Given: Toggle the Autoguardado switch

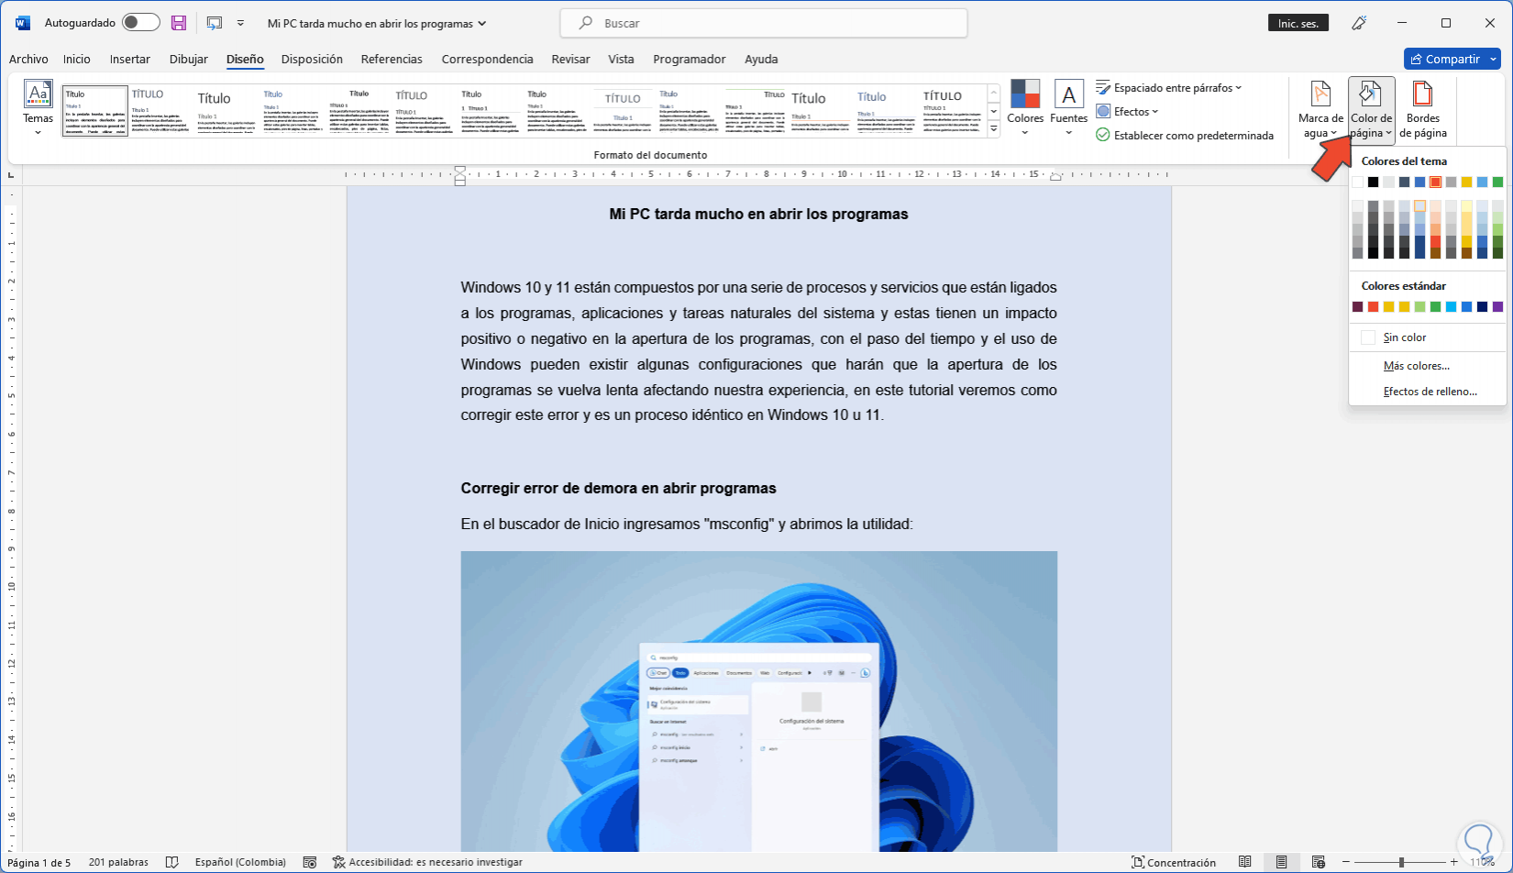Looking at the screenshot, I should [141, 23].
